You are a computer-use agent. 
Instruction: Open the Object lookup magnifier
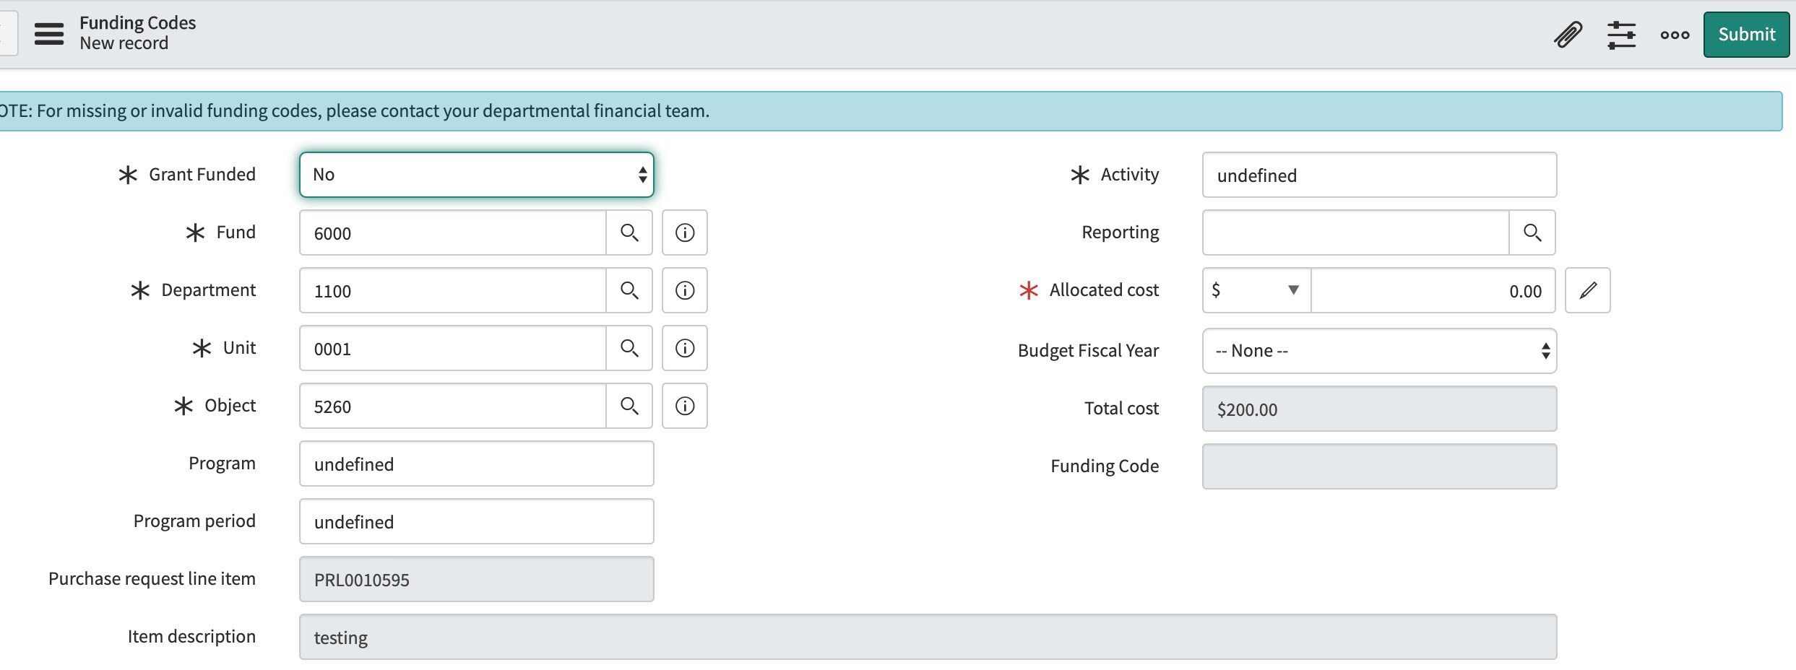[629, 405]
